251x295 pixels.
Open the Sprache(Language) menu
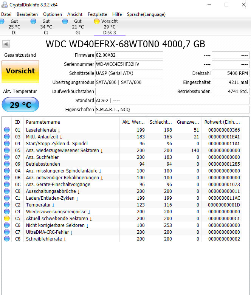click(146, 14)
